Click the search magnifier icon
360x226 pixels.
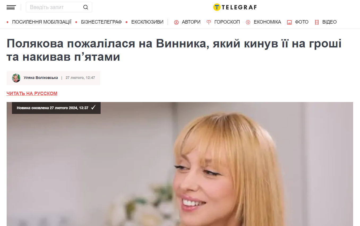(85, 7)
